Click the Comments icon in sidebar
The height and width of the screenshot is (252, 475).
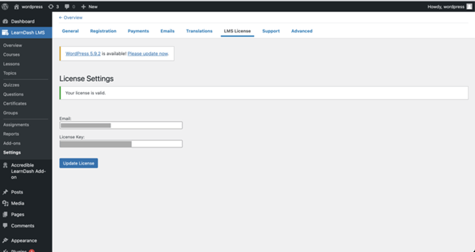5,226
